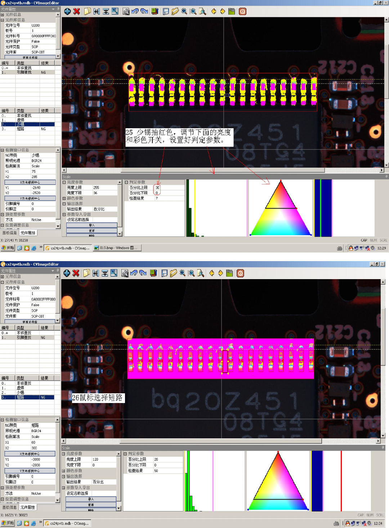Click the zoom-out magnifier icon in upper window
389x528 pixels.
coord(193,12)
